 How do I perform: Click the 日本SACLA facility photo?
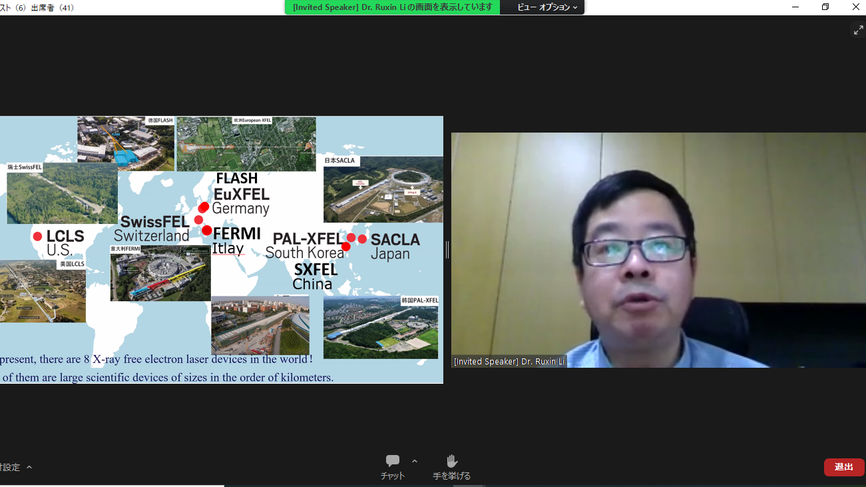click(383, 189)
